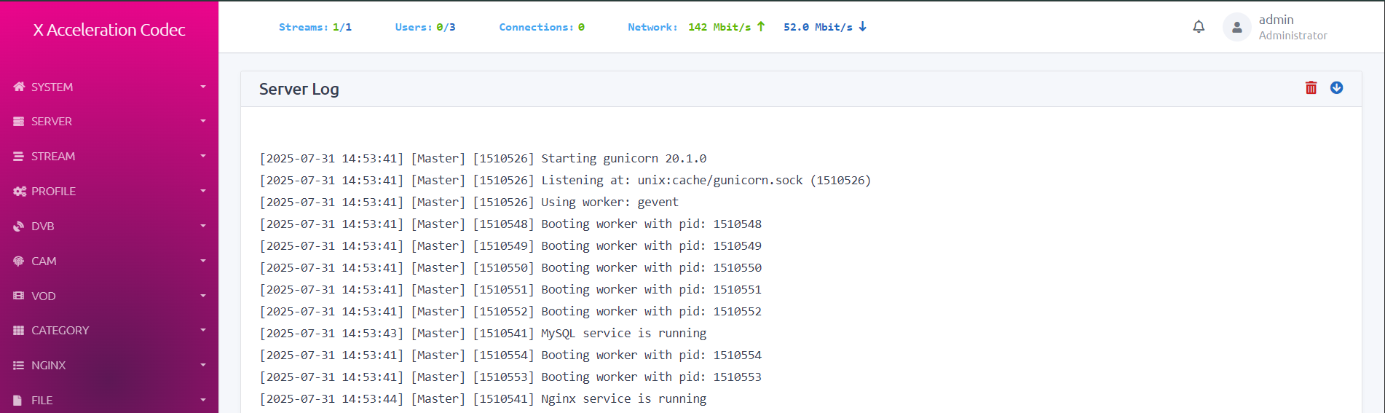Viewport: 1385px width, 413px height.
Task: Click the admin username text
Action: tap(1277, 20)
